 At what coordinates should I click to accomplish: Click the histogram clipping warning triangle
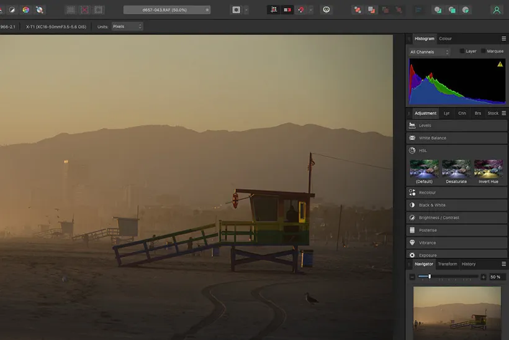tap(500, 64)
